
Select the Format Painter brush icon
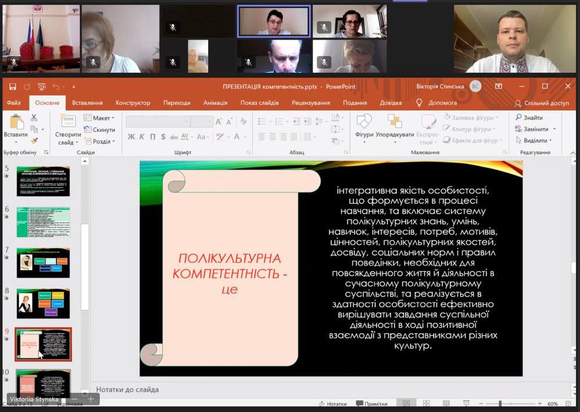coord(34,140)
